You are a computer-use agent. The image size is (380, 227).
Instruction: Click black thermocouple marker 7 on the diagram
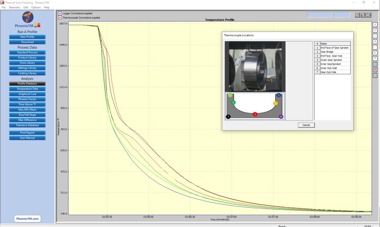coord(228,117)
